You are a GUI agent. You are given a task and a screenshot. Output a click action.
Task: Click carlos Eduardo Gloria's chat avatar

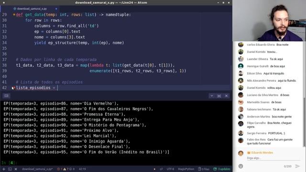(x=240, y=44)
